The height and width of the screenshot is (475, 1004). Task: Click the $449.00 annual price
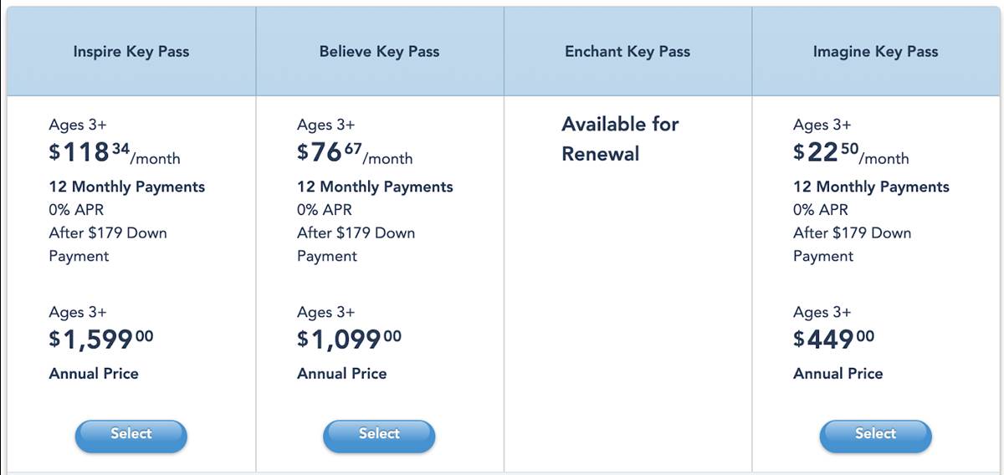(833, 339)
